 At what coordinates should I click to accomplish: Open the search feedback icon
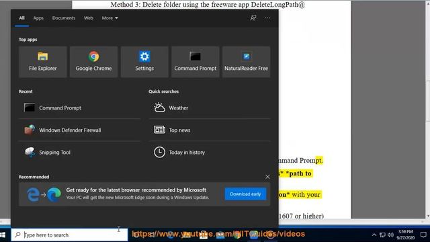tap(253, 18)
